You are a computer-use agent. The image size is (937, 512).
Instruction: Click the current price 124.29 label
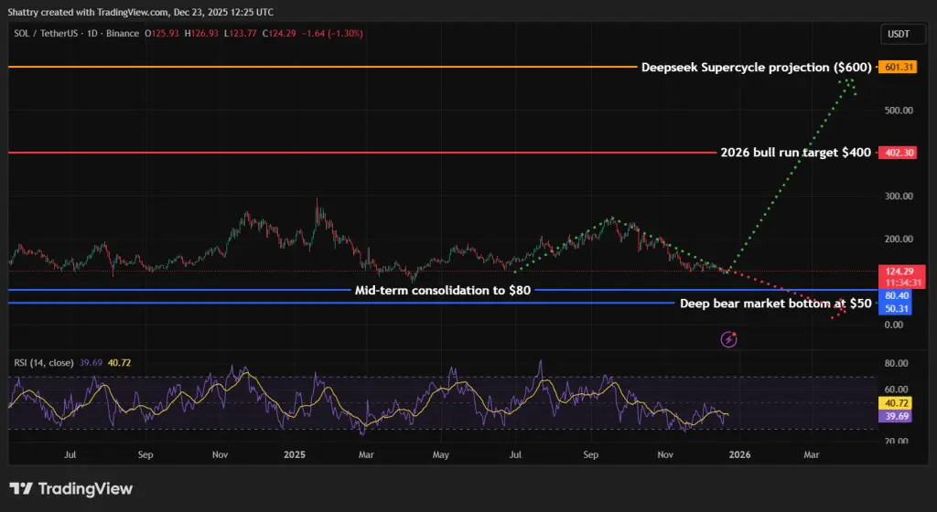896,272
